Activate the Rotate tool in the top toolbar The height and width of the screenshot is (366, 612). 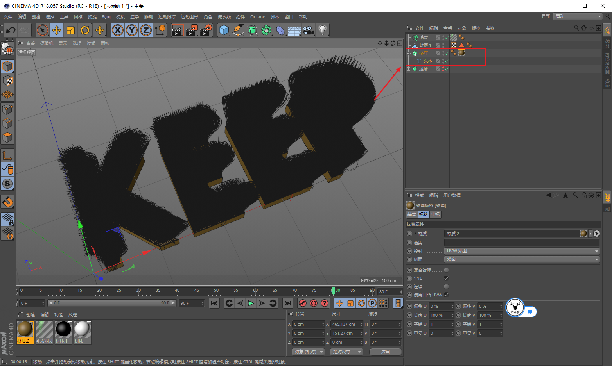[85, 30]
